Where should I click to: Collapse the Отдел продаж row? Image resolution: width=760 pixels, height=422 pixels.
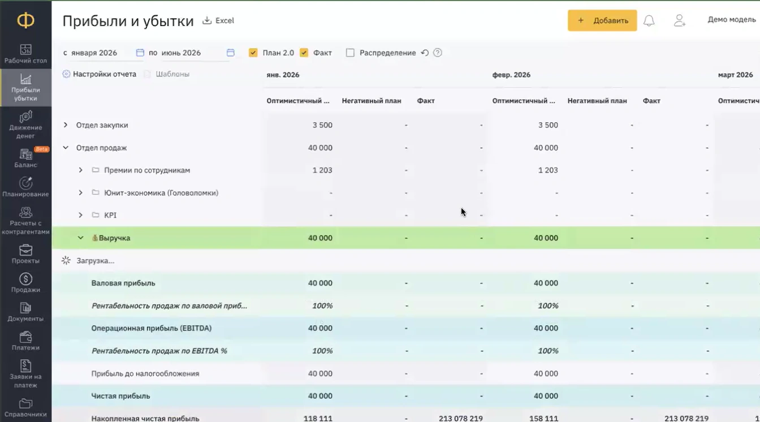65,148
